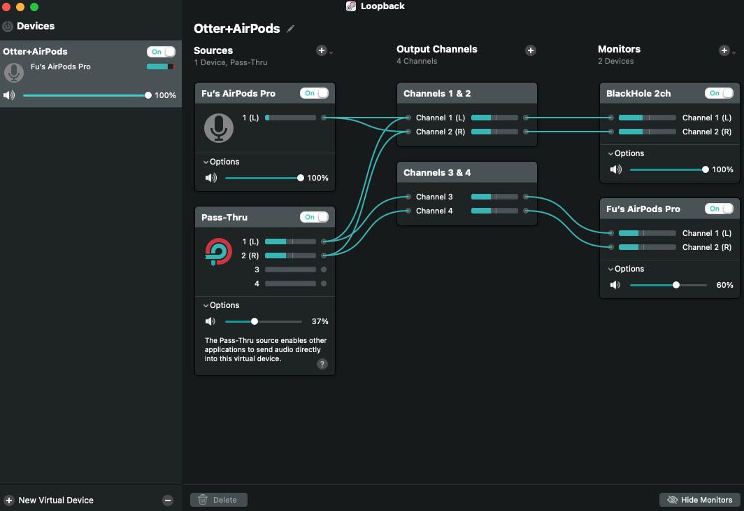The image size is (744, 511).
Task: Click Devices header icon in sidebar
Action: click(x=8, y=27)
